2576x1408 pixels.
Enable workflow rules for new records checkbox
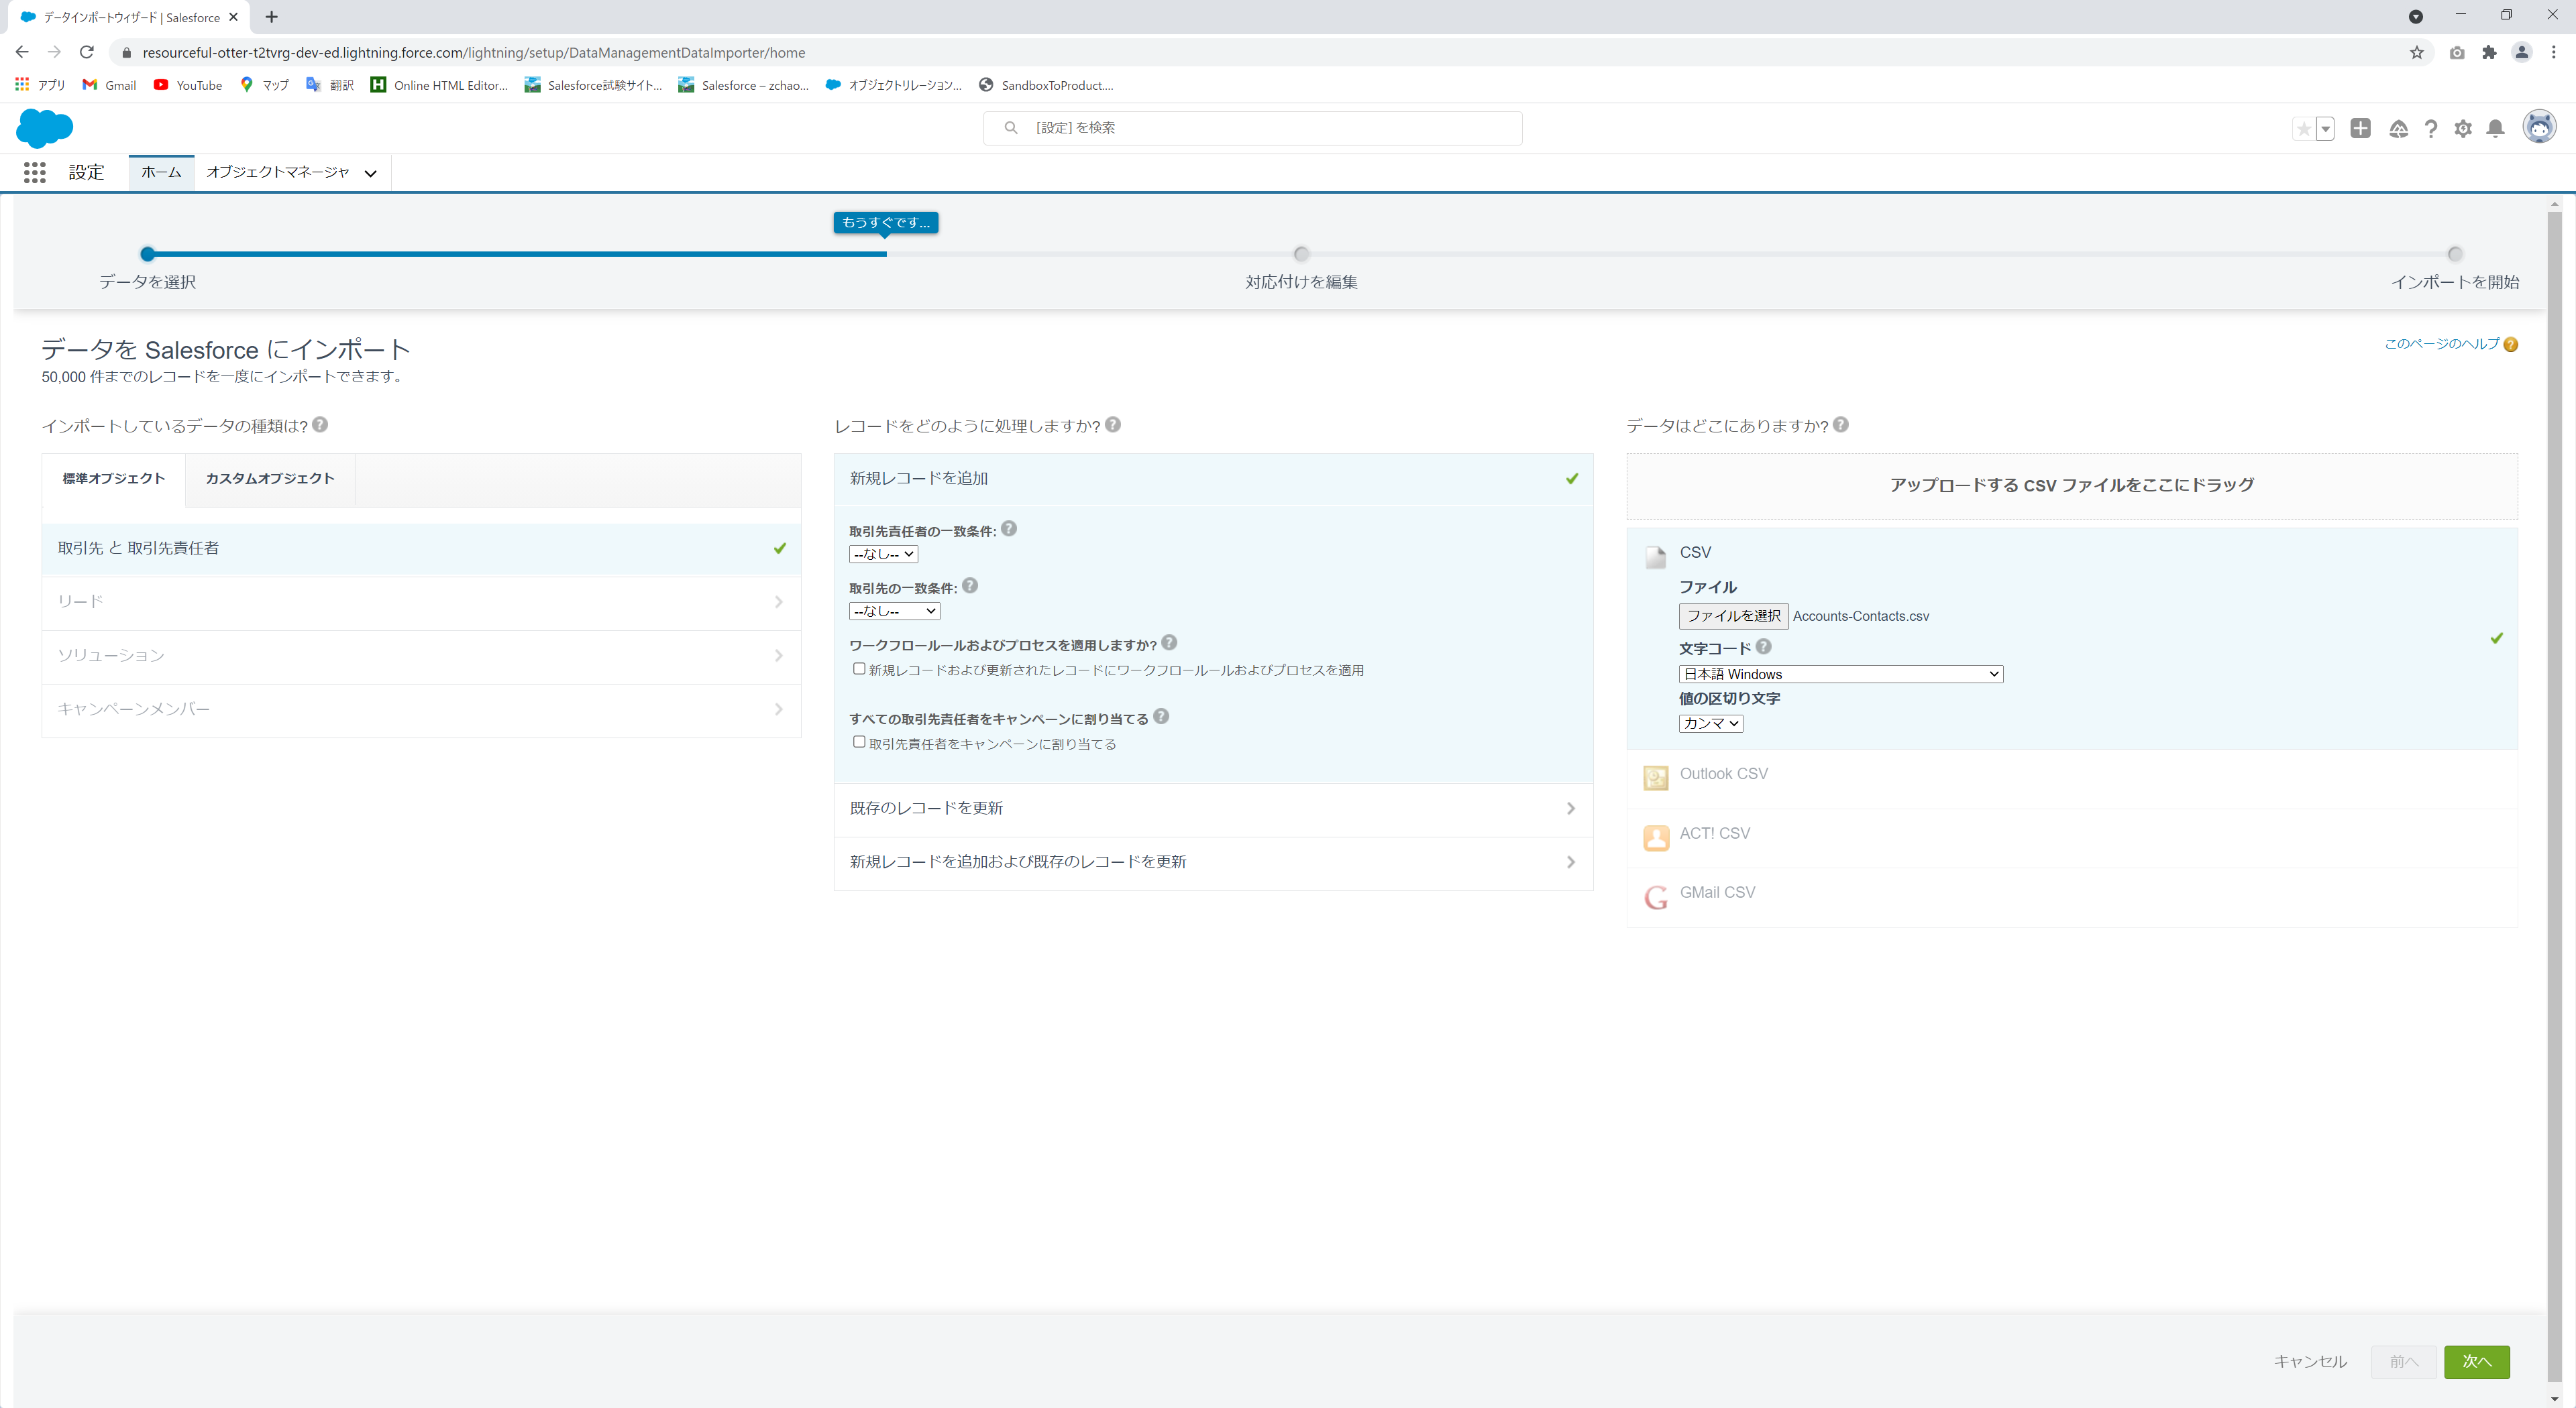859,668
